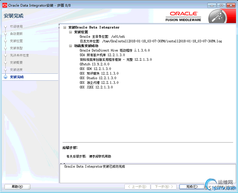Click the Oracle logo icon in title bar
This screenshot has height=193, width=238.
[x=5, y=5]
